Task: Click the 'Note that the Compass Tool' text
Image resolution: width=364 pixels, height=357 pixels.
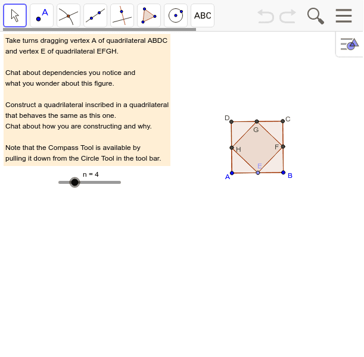Action: click(73, 148)
